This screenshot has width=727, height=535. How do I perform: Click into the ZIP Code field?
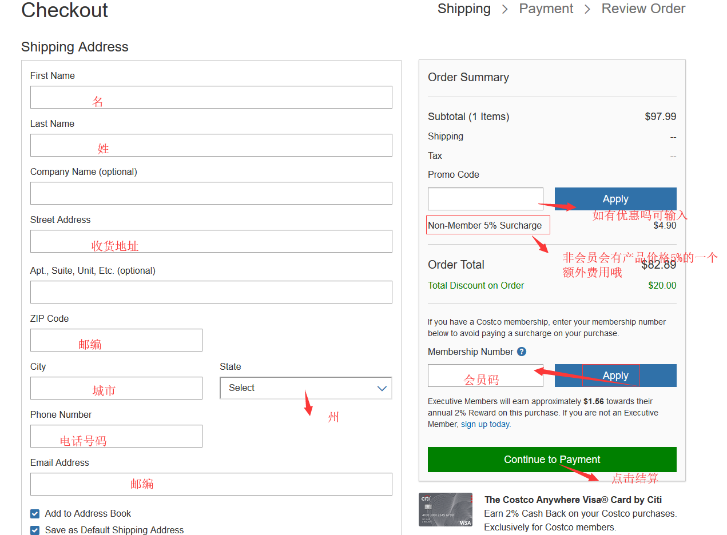click(116, 340)
